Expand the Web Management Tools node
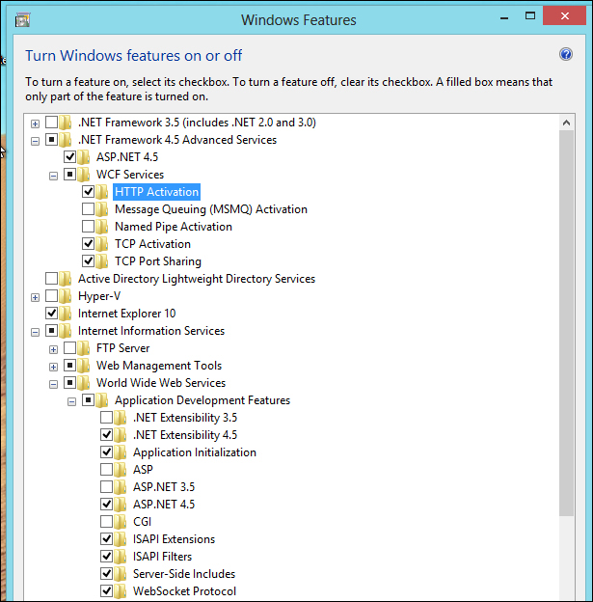The width and height of the screenshot is (593, 602). [54, 366]
